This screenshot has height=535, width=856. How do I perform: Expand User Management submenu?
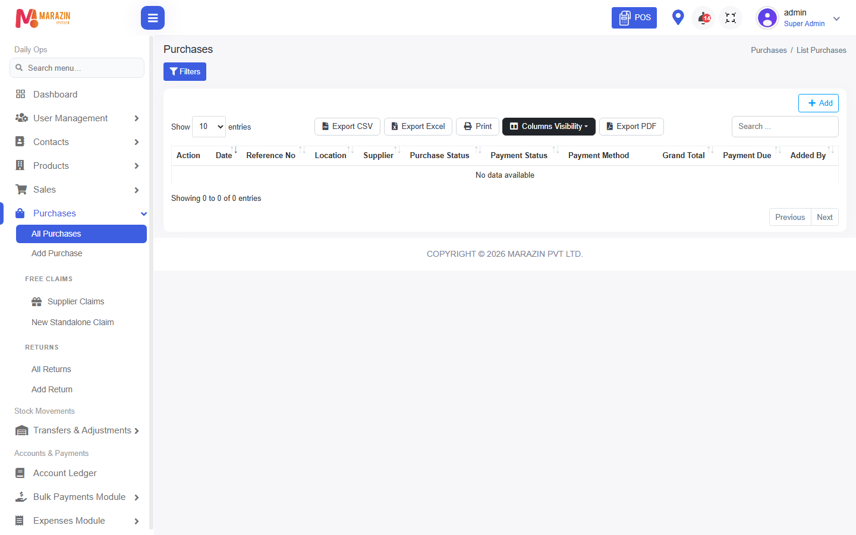[77, 118]
